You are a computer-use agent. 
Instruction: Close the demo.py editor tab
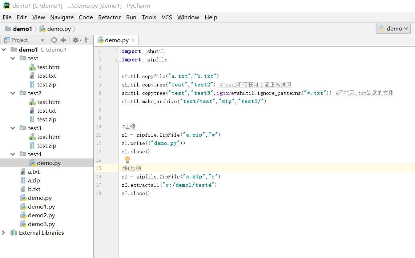[133, 40]
